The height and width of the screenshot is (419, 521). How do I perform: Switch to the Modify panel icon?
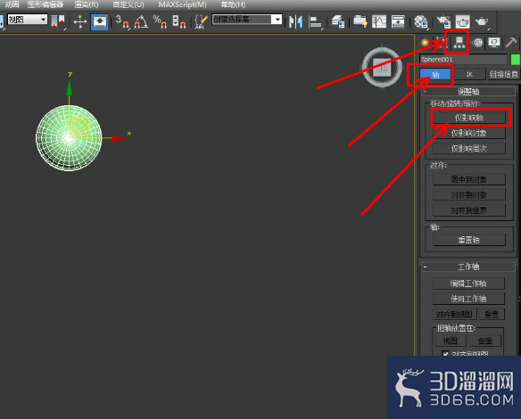(x=441, y=43)
